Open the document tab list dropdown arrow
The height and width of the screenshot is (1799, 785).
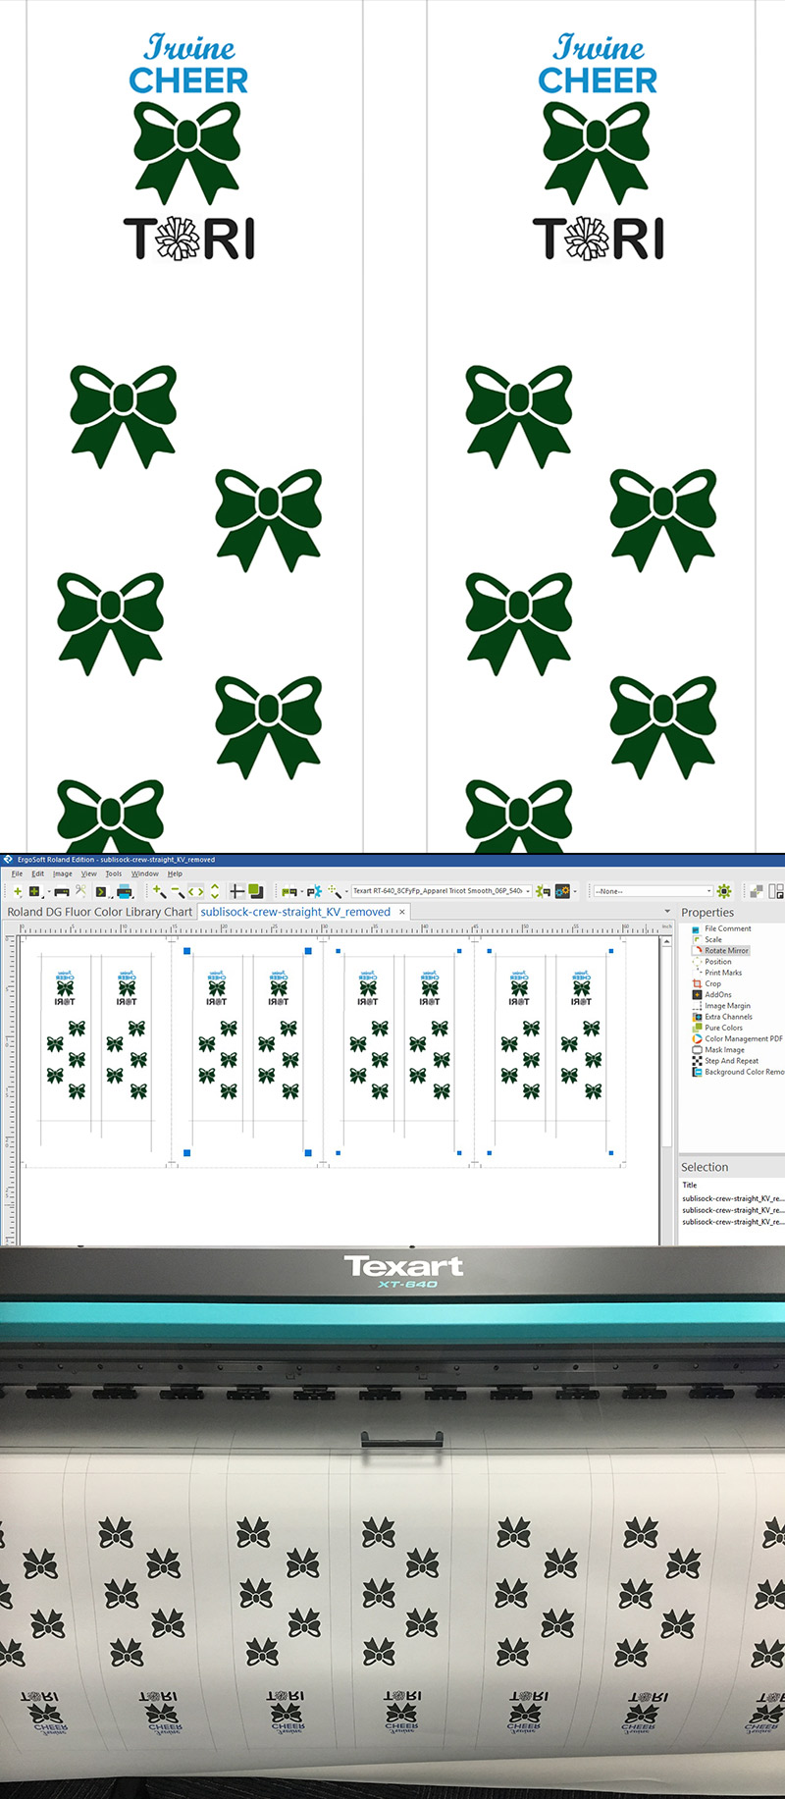click(x=667, y=912)
